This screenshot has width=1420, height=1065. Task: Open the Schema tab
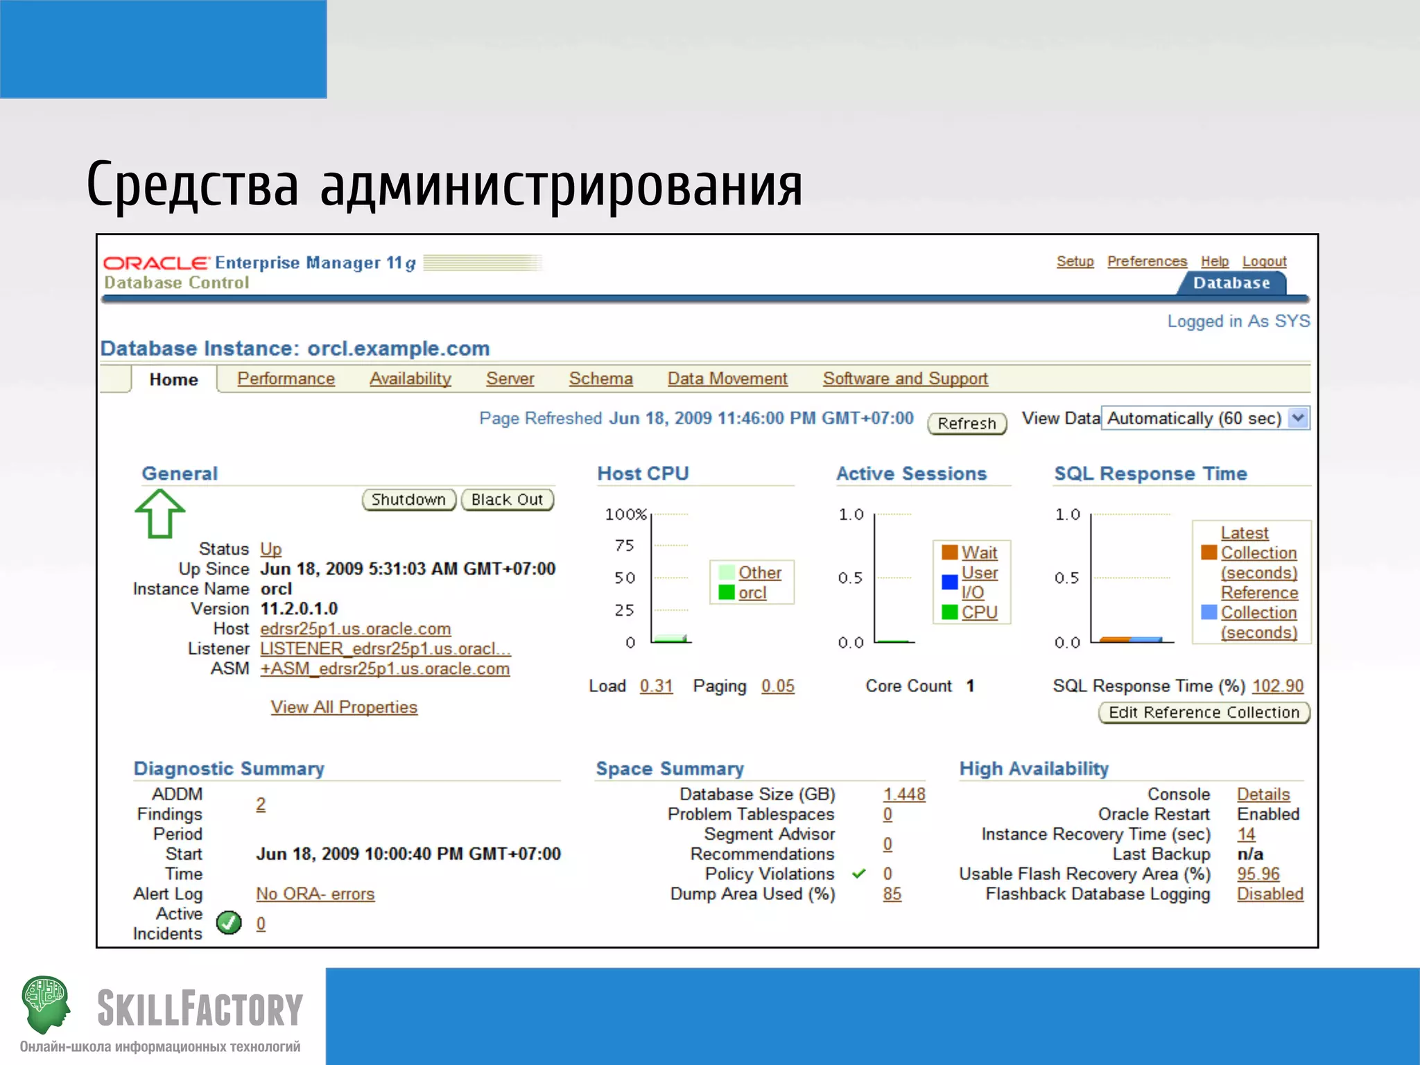point(600,379)
